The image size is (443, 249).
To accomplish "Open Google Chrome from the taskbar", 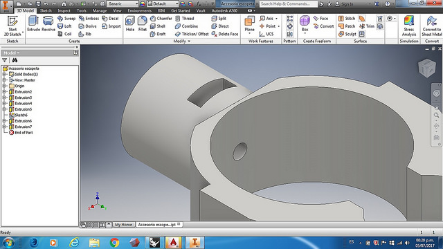I will click(x=114, y=243).
